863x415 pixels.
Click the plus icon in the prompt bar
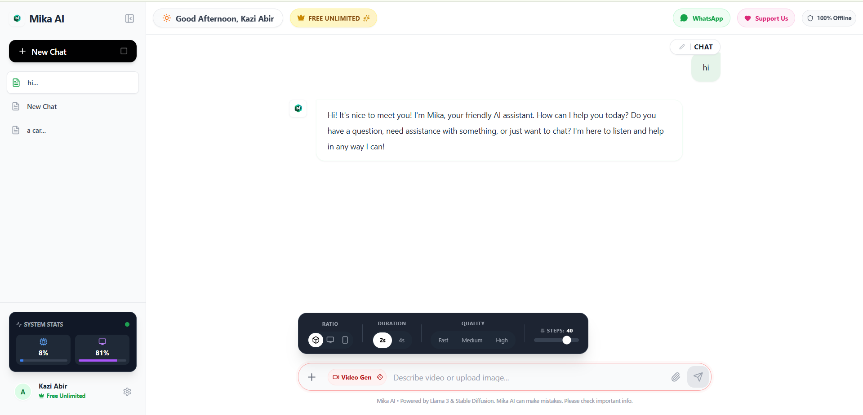[x=311, y=377]
